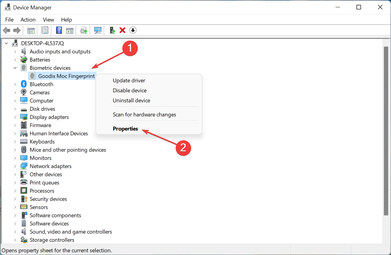The height and width of the screenshot is (255, 391).
Task: Select the Bluetooth category icon
Action: (24, 84)
